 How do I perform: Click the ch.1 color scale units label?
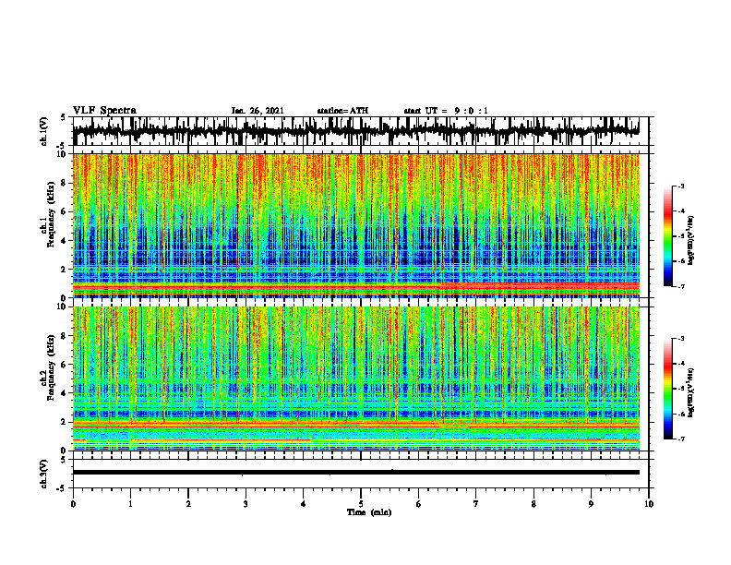pos(691,240)
